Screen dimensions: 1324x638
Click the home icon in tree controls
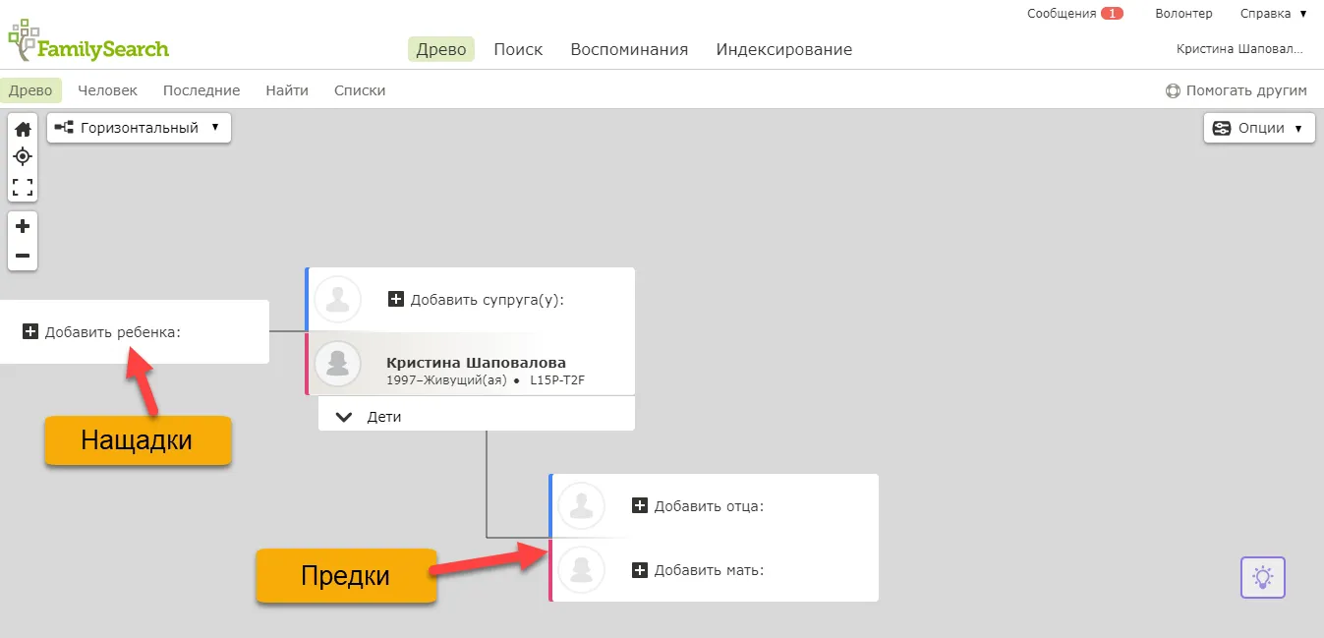(23, 129)
